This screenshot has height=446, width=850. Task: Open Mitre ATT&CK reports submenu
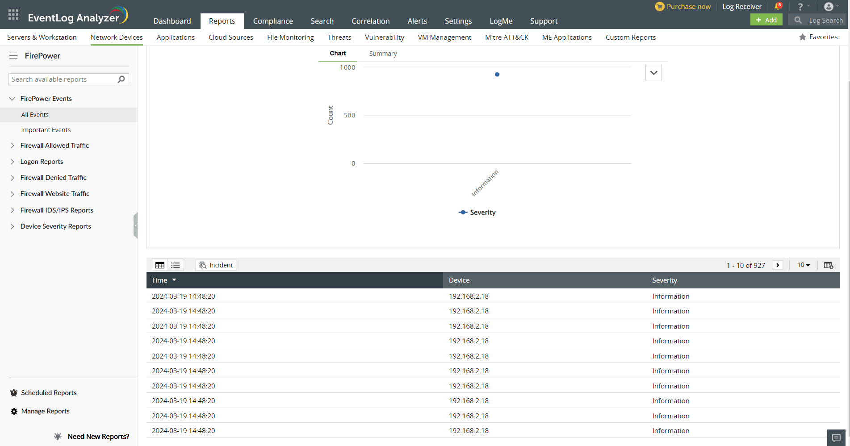pos(507,38)
